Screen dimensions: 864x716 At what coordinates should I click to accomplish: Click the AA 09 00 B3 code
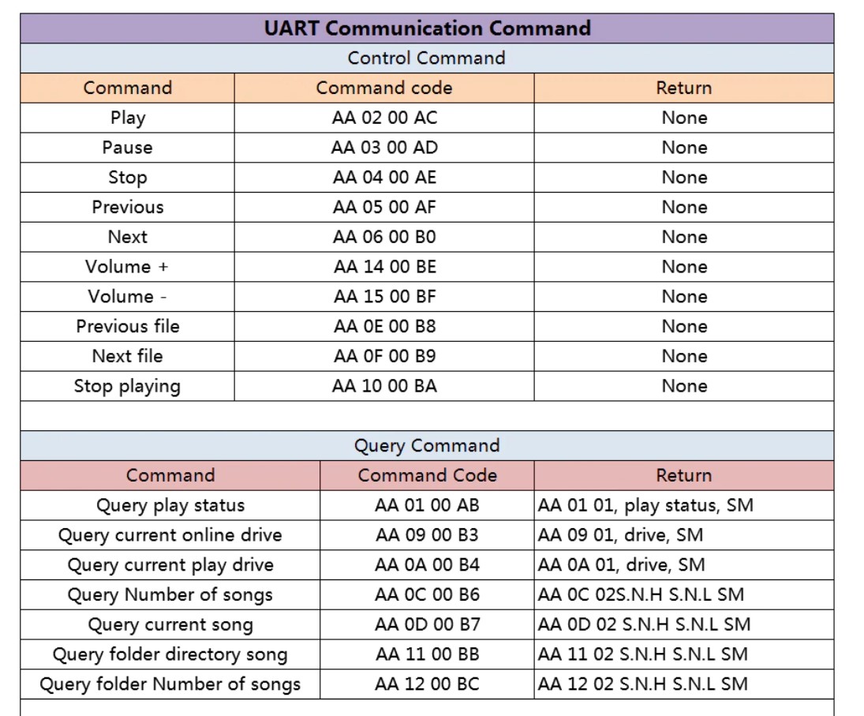pyautogui.click(x=427, y=535)
